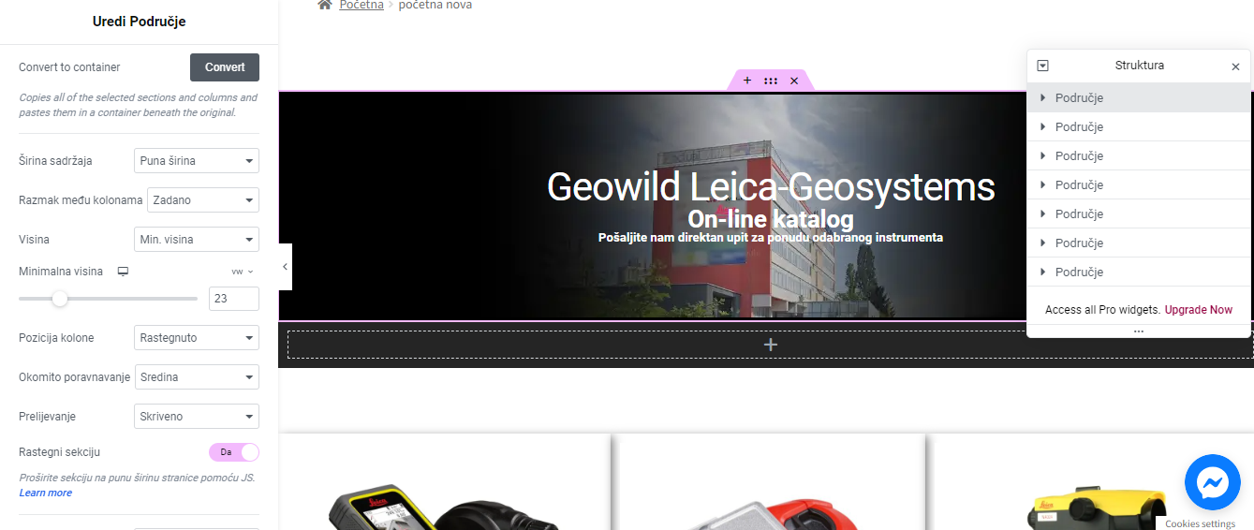This screenshot has width=1254, height=530.
Task: Expand the highlighted Područje item in Struktura
Action: tap(1042, 97)
